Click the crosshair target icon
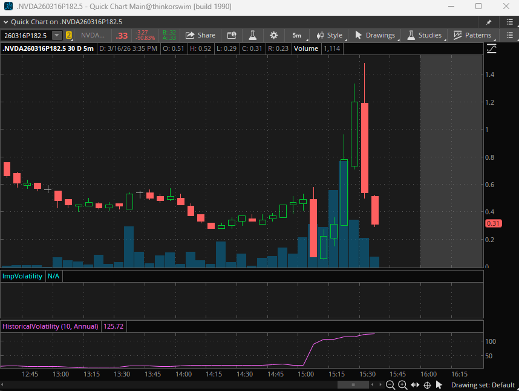The height and width of the screenshot is (391, 519). (427, 385)
